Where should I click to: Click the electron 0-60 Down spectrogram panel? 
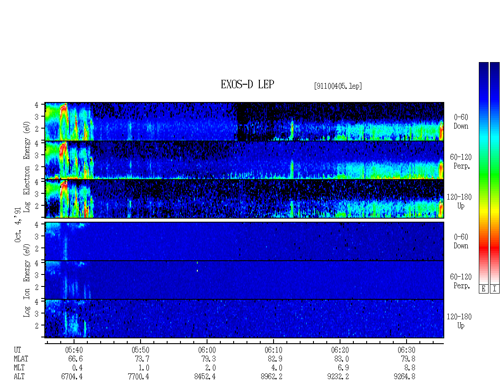(x=244, y=121)
